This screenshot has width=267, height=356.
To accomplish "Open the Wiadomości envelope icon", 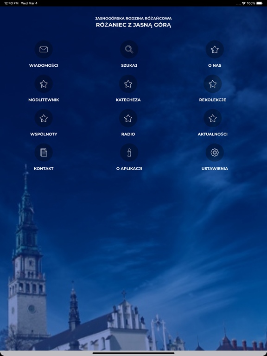I will tap(44, 49).
